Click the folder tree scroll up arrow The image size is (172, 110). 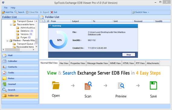tap(37, 21)
